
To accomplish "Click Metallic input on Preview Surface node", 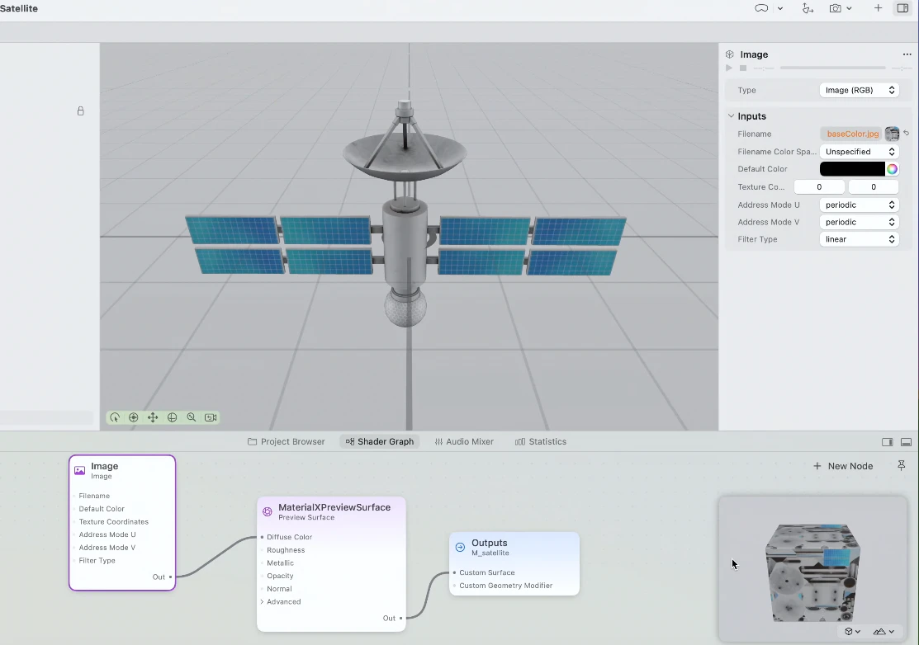I will tap(280, 563).
